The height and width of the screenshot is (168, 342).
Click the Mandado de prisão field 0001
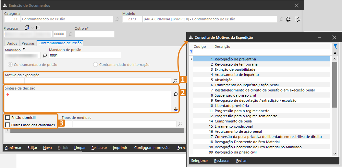[x=85, y=55]
